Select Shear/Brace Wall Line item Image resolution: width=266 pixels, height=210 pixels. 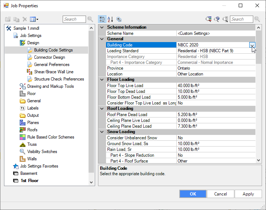[54, 72]
